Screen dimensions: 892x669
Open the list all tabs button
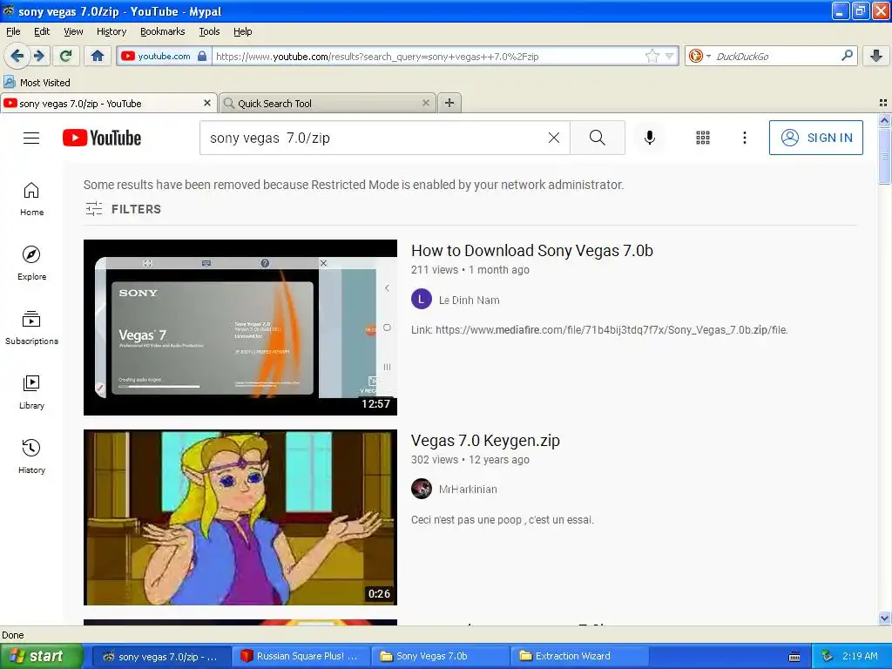pos(883,103)
